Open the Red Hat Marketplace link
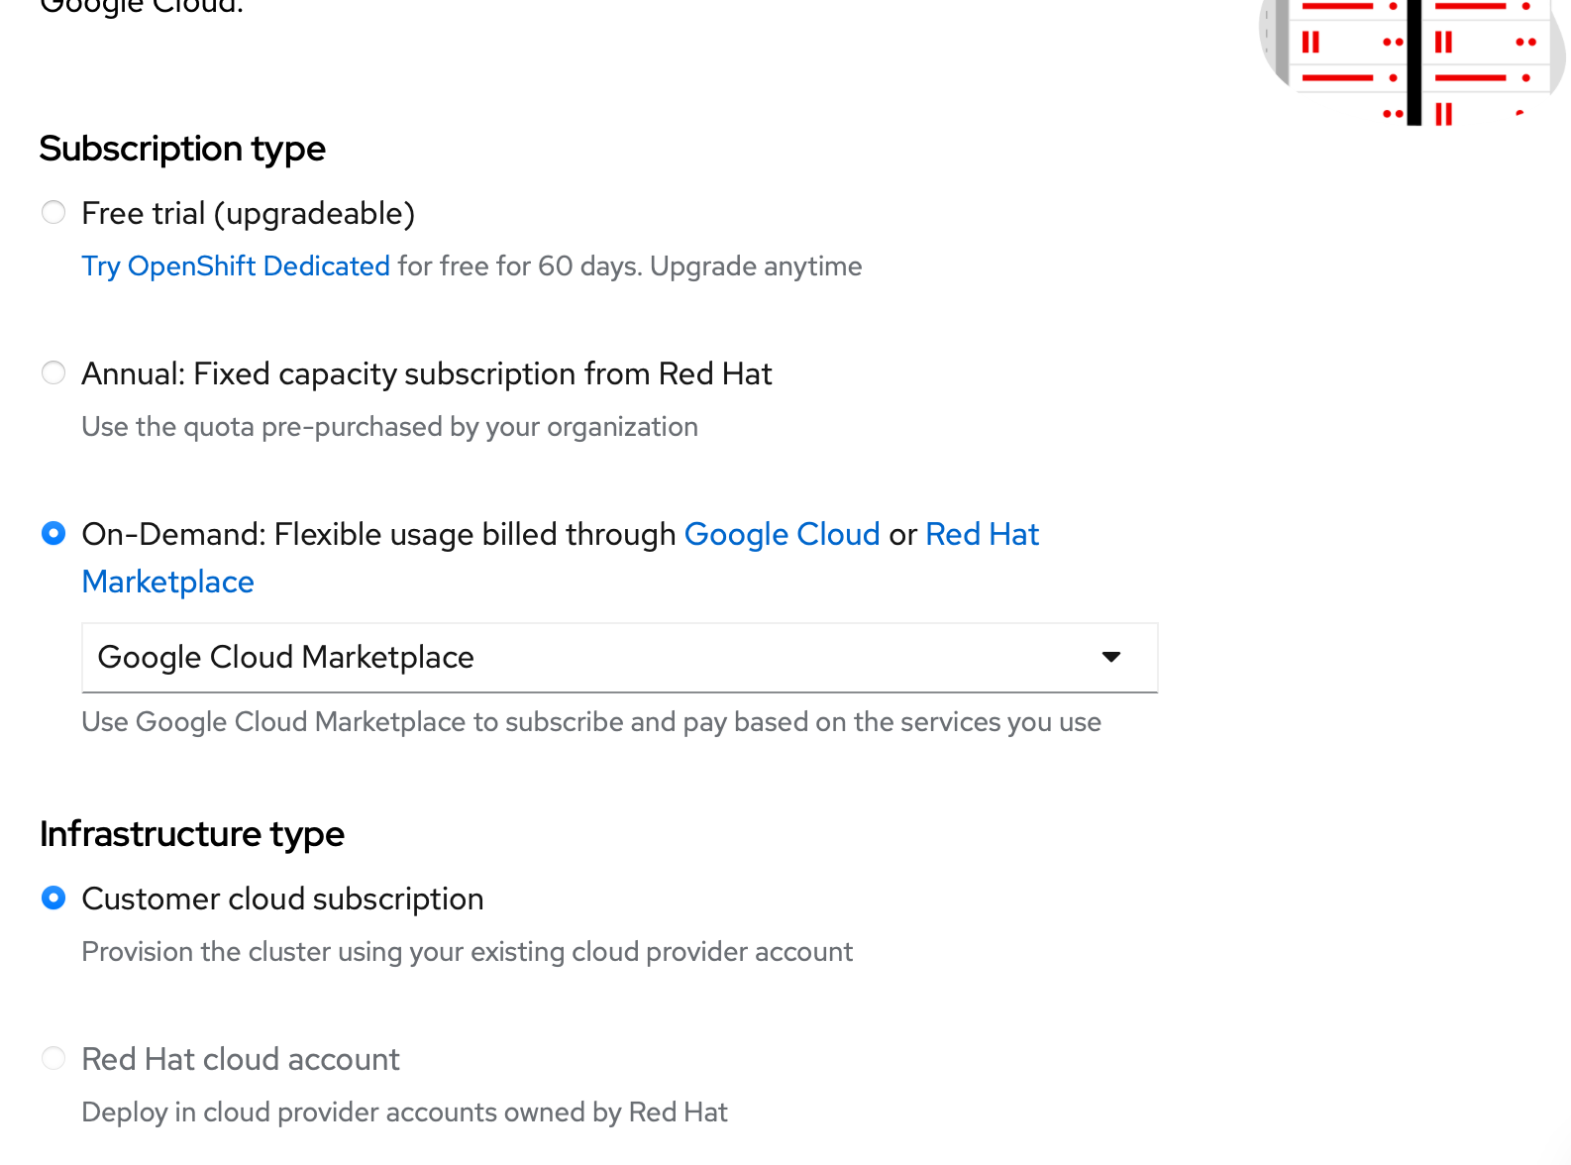The height and width of the screenshot is (1165, 1571). click(x=982, y=535)
